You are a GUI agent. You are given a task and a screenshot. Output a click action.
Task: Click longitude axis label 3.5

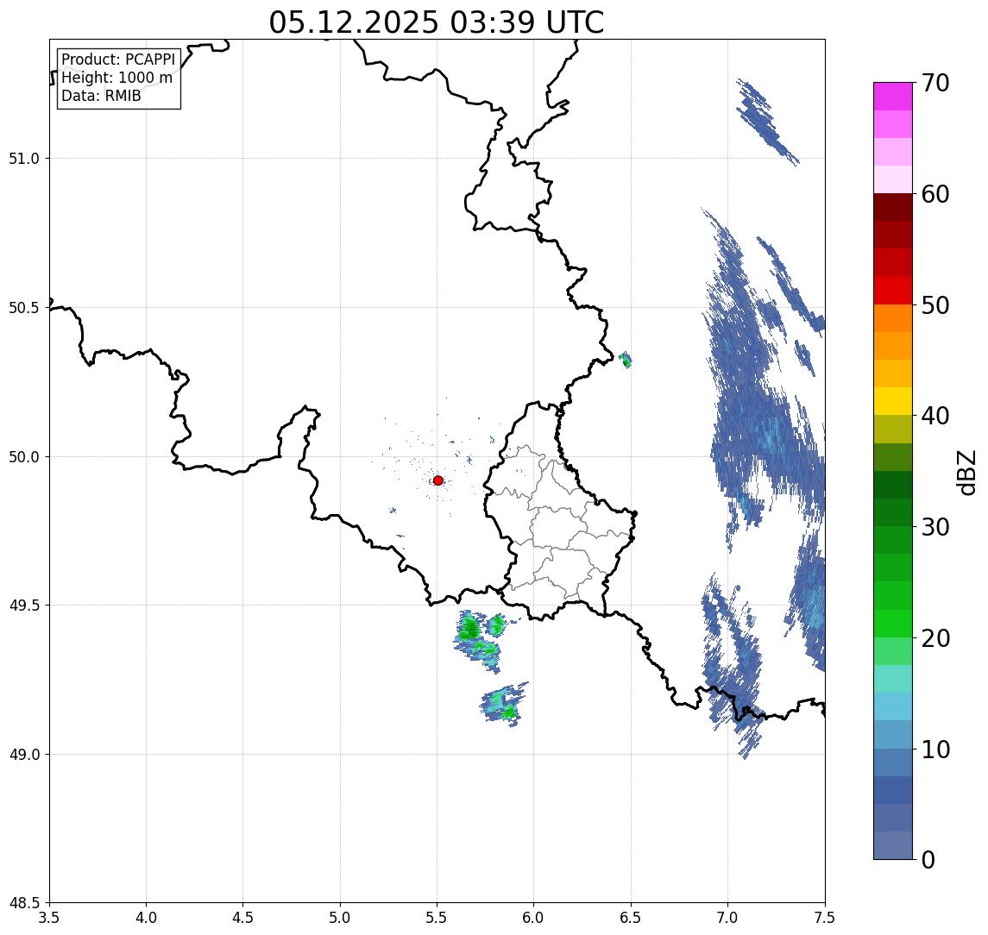point(49,918)
